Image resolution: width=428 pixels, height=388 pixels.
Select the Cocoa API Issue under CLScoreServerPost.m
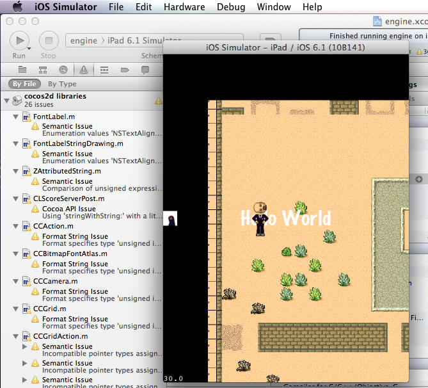pyautogui.click(x=69, y=209)
